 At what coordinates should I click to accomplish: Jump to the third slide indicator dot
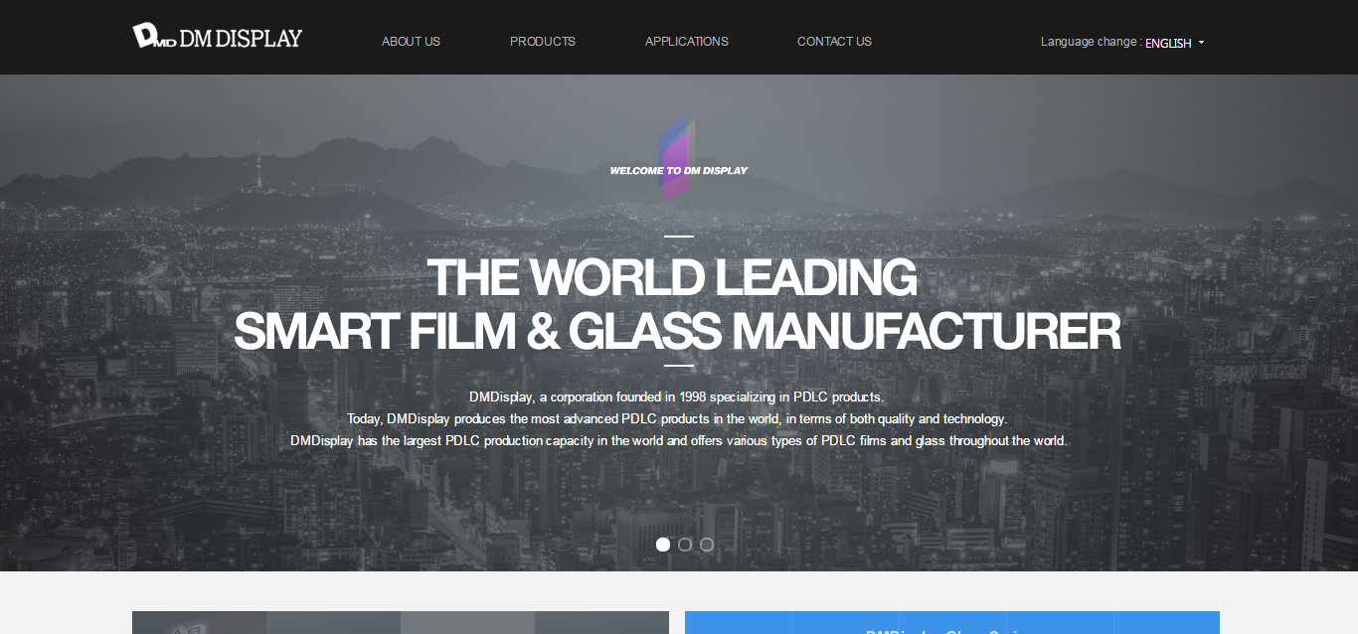coord(707,545)
